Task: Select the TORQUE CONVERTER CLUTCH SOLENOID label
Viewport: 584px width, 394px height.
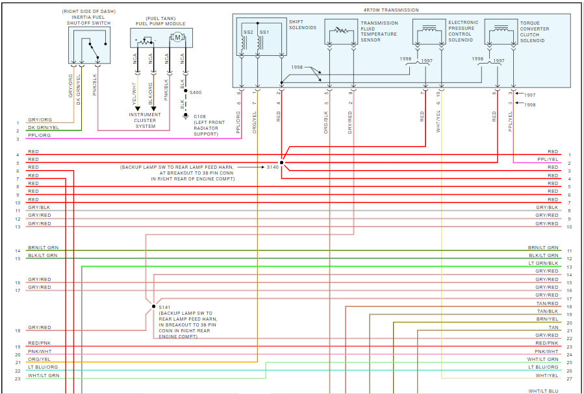Action: [535, 32]
